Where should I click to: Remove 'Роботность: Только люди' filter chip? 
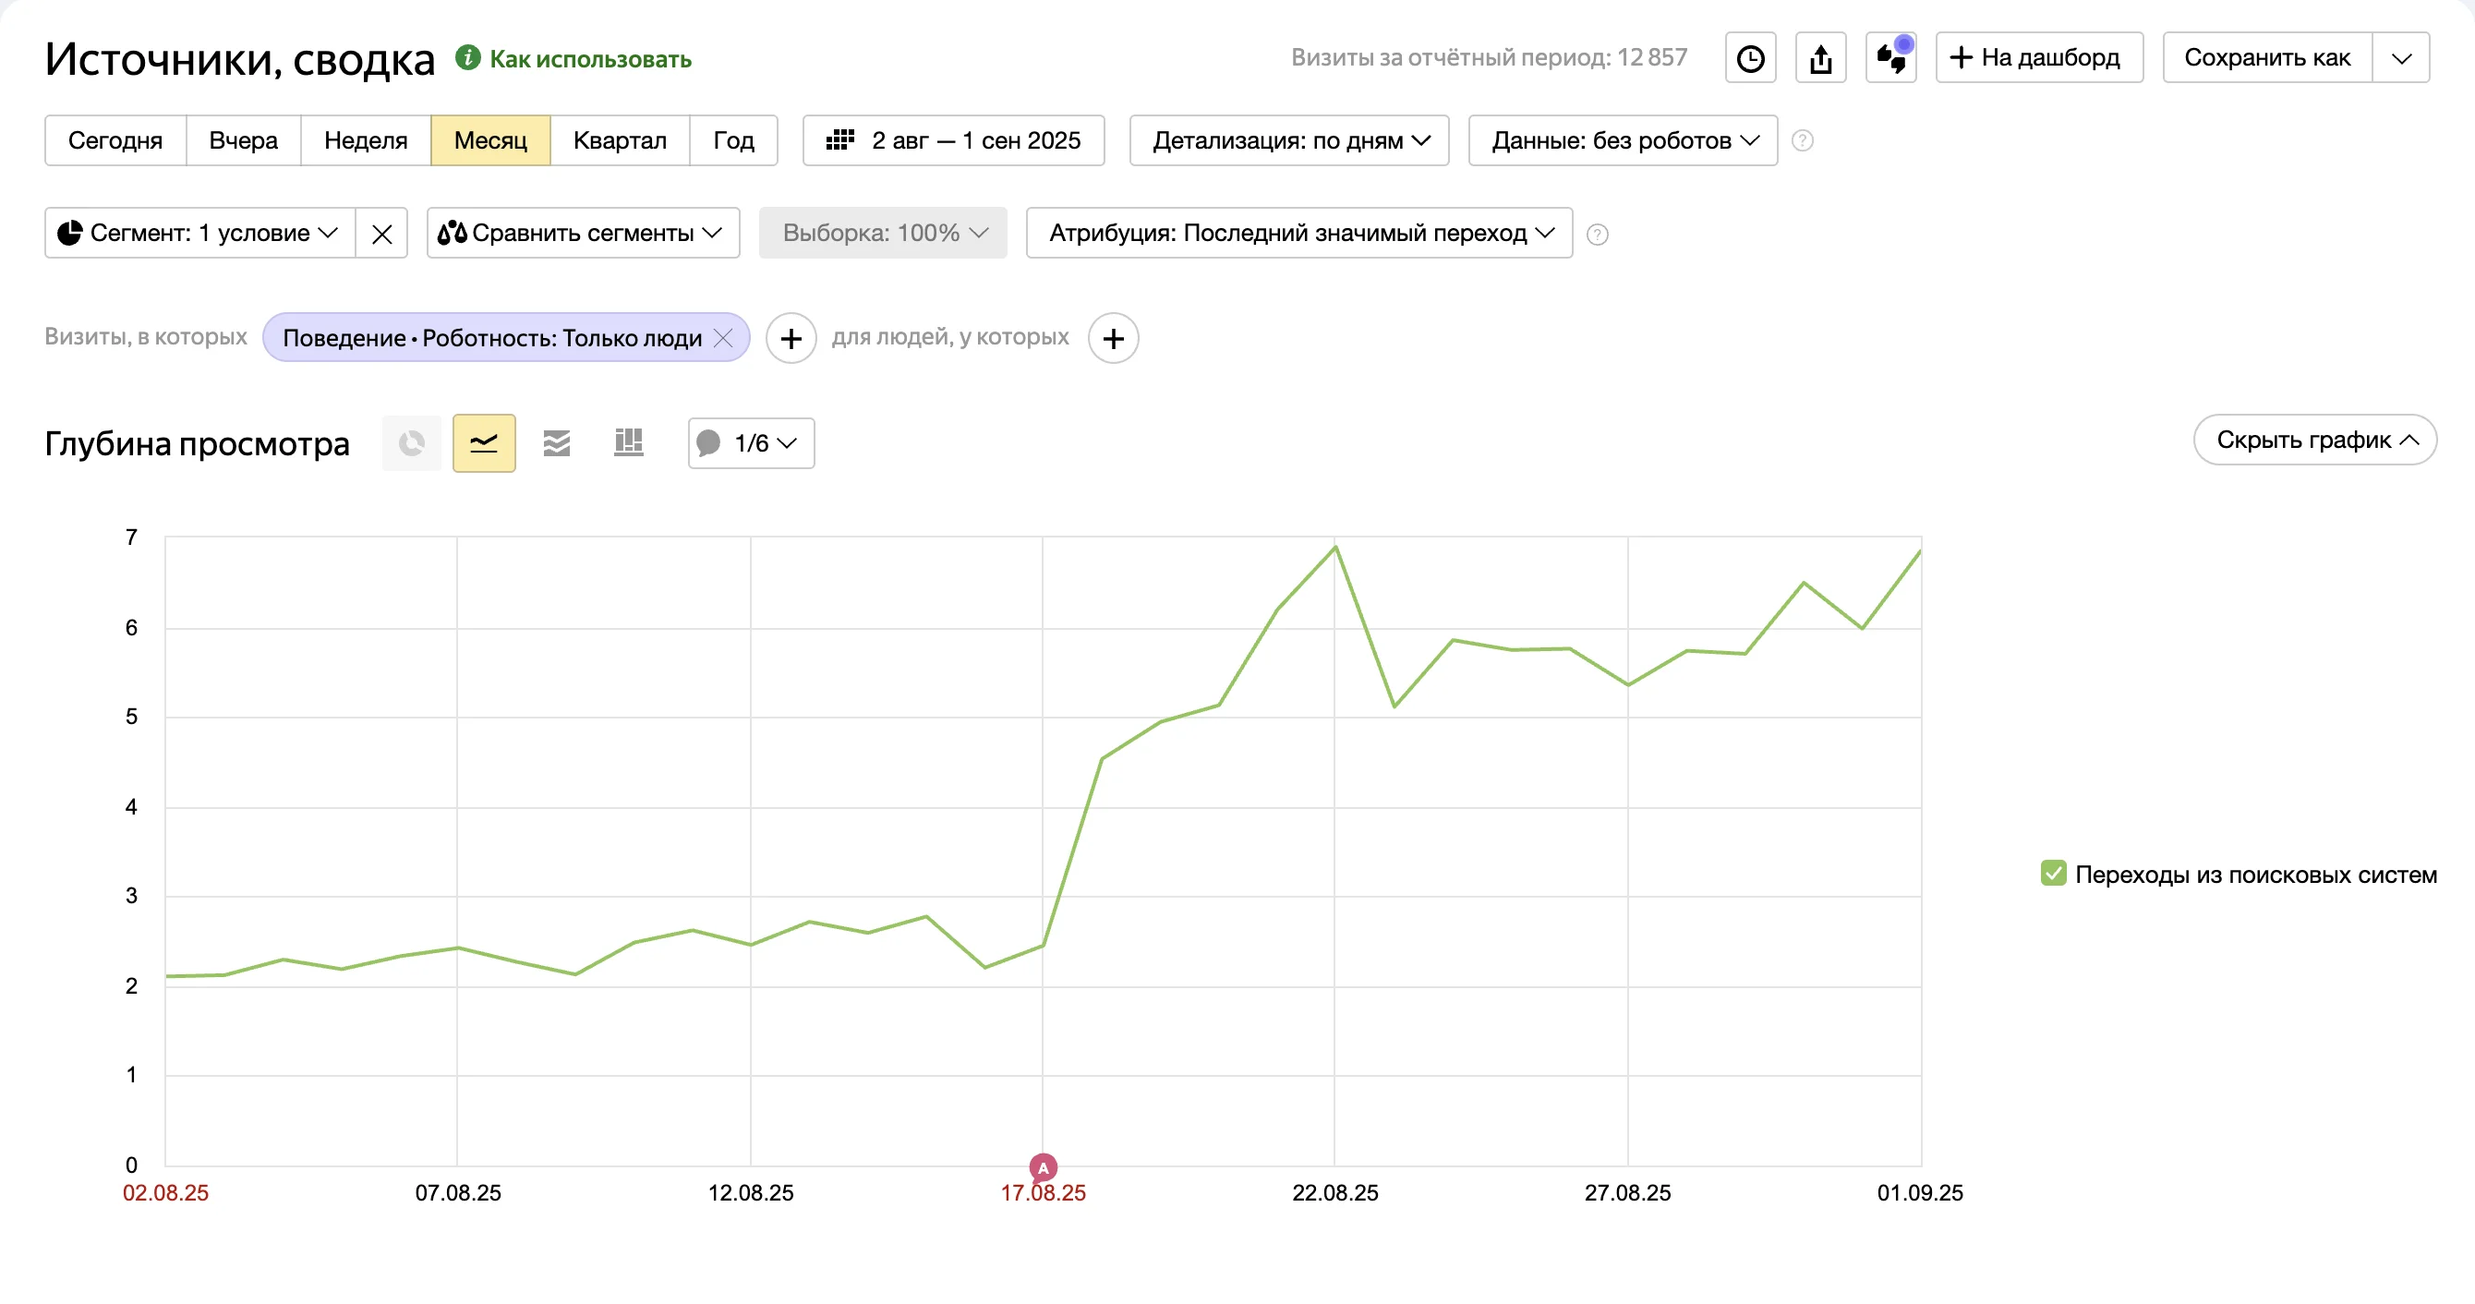point(723,338)
